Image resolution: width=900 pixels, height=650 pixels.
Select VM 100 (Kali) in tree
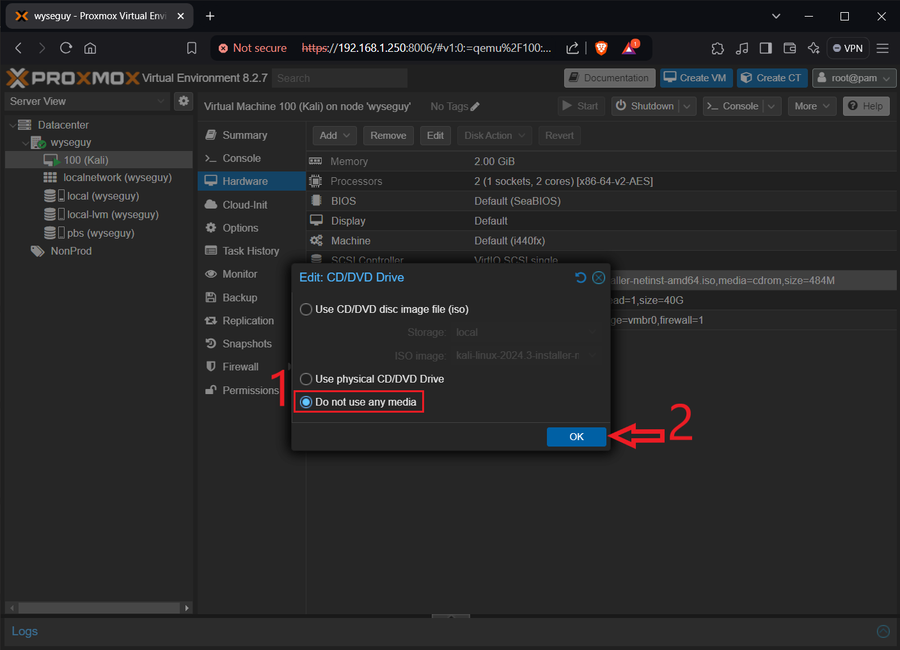(86, 160)
